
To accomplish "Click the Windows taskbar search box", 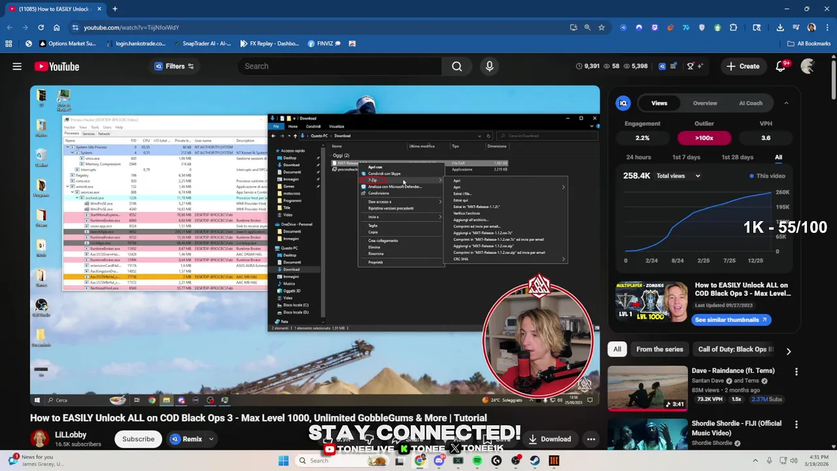I will click(x=342, y=461).
